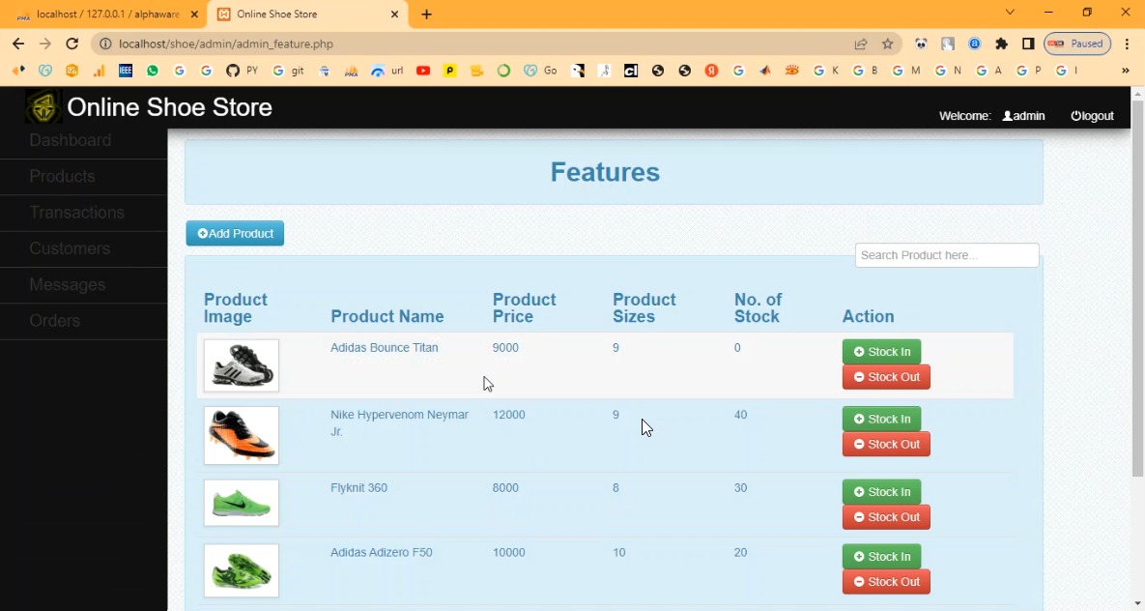Open new browser tab with plus icon
This screenshot has width=1145, height=611.
click(427, 15)
